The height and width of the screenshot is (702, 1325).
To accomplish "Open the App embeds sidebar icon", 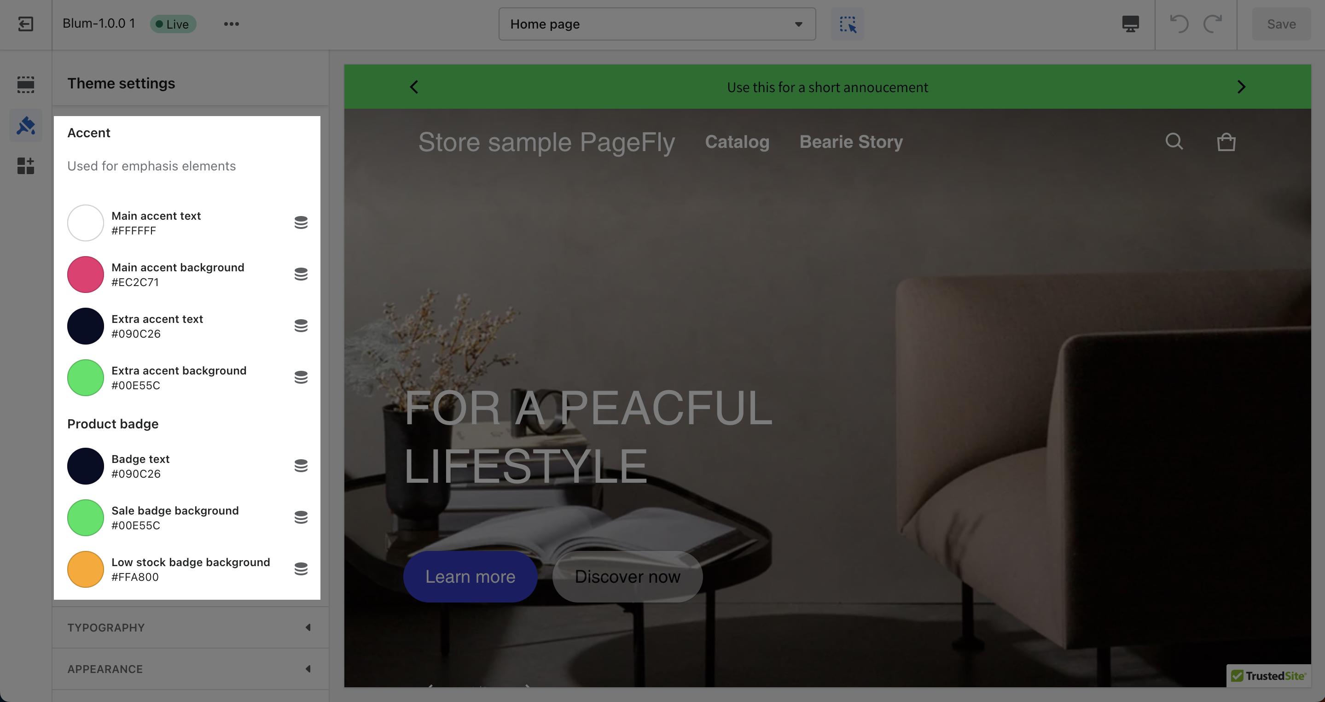I will (25, 166).
